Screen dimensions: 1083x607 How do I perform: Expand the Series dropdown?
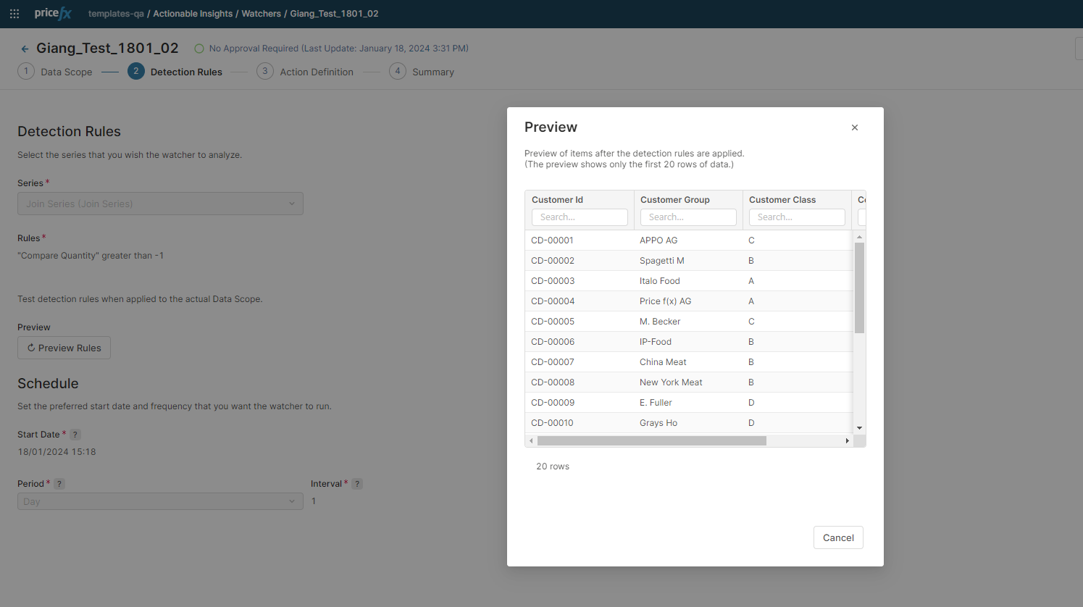pyautogui.click(x=160, y=204)
